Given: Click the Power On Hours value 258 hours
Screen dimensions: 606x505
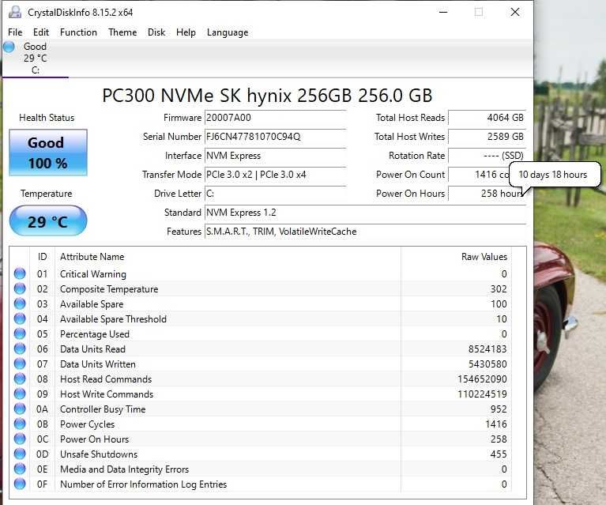Looking at the screenshot, I should 487,194.
